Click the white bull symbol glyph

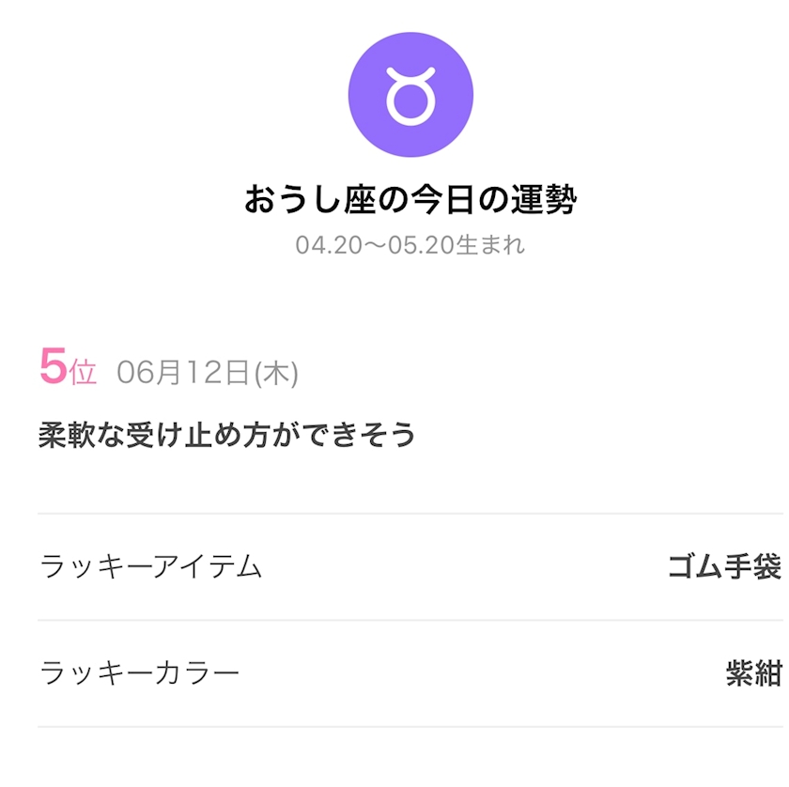[410, 97]
